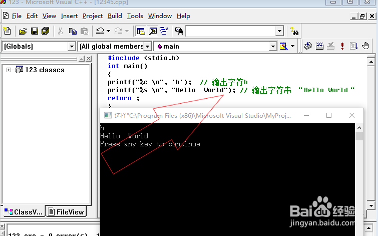Click the Undo arrow icon
This screenshot has width=378, height=236.
(x=100, y=31)
